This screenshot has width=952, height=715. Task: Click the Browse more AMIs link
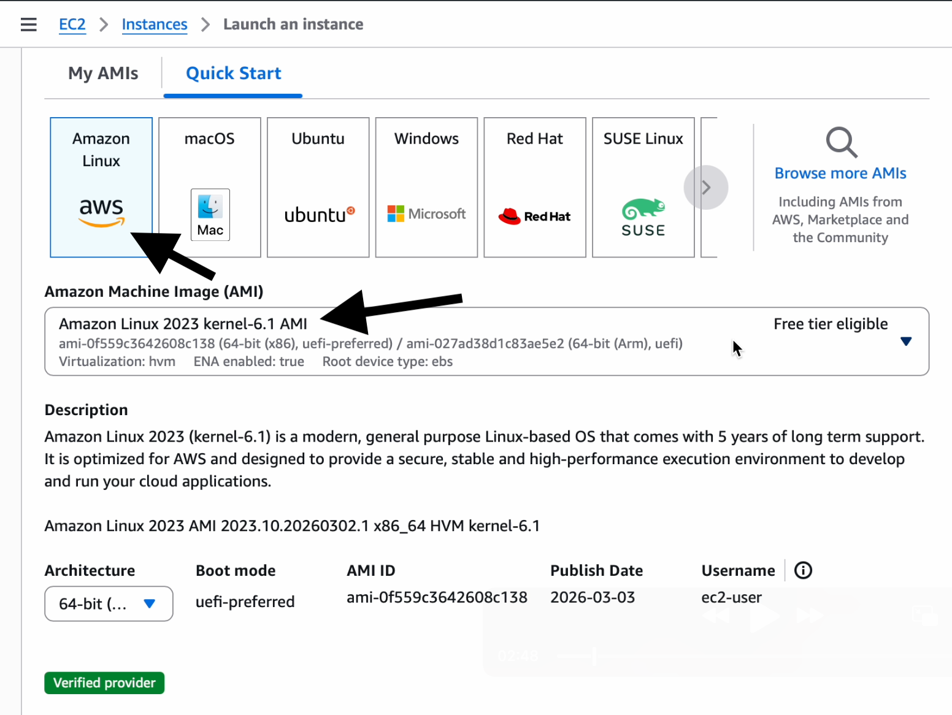pyautogui.click(x=840, y=174)
